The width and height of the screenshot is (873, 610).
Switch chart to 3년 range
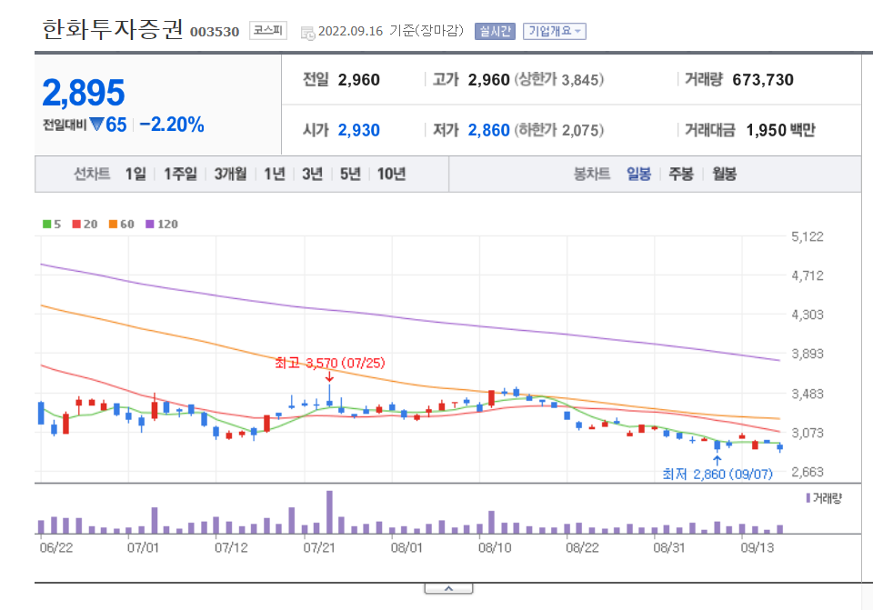[312, 175]
